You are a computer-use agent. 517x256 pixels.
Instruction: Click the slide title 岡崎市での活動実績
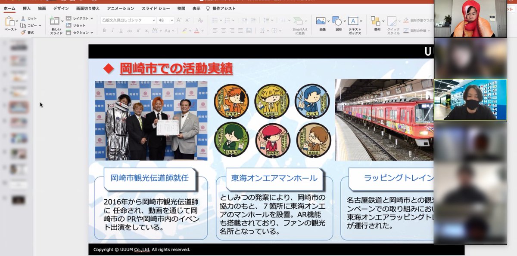[x=176, y=68]
